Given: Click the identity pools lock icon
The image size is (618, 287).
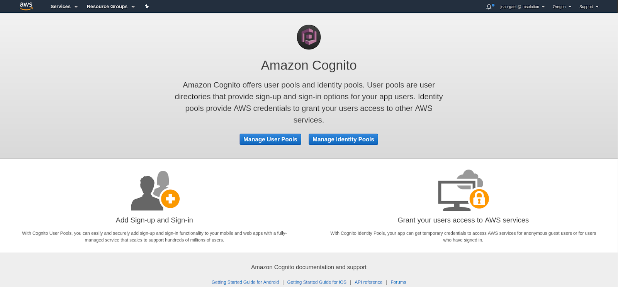Looking at the screenshot, I should tap(463, 190).
